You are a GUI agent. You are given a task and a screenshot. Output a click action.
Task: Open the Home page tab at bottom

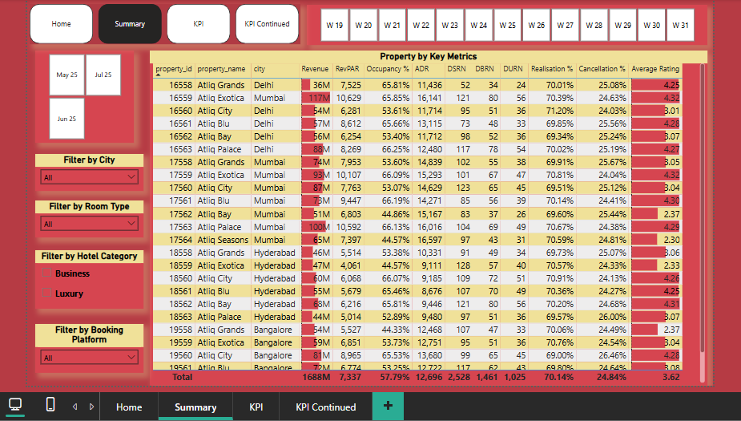point(129,407)
